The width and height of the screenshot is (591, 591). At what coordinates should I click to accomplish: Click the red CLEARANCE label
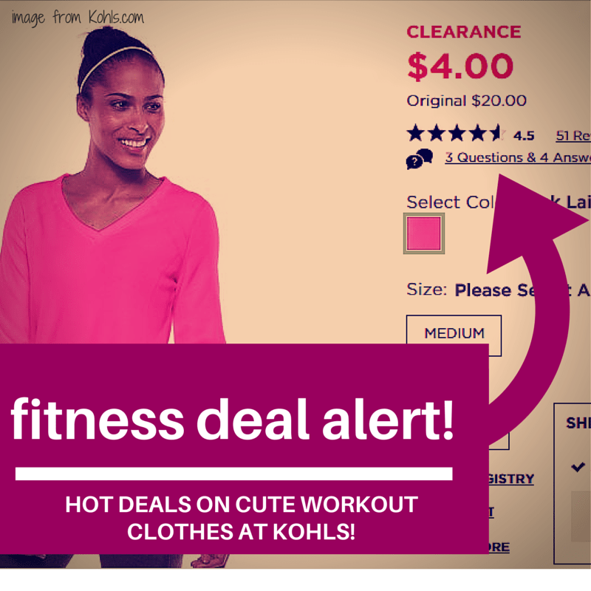pos(464,32)
